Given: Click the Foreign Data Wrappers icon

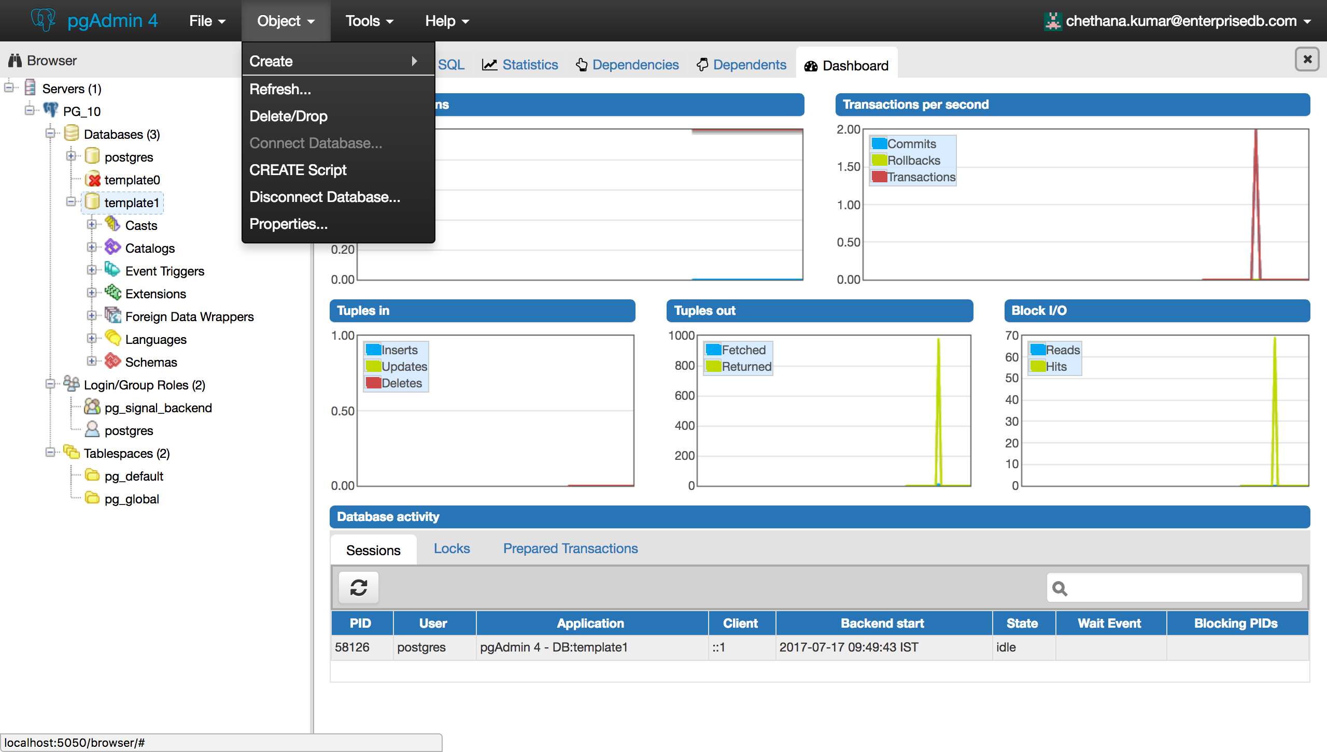Looking at the screenshot, I should tap(112, 315).
